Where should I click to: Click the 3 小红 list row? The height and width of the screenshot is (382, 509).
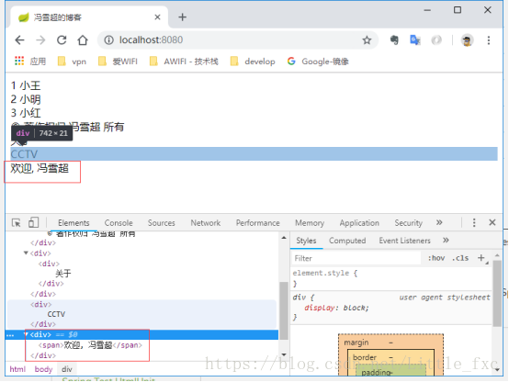[26, 113]
